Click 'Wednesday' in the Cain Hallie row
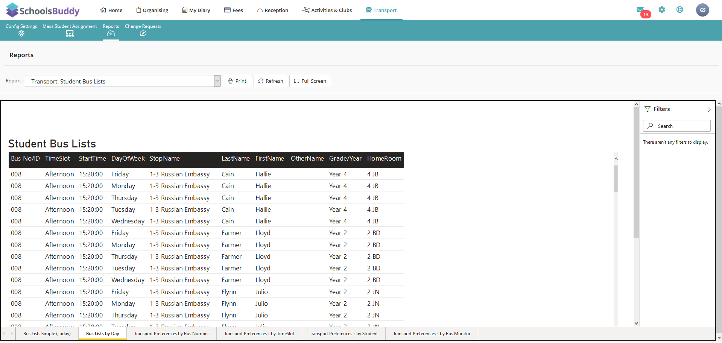The height and width of the screenshot is (343, 722). 128,221
